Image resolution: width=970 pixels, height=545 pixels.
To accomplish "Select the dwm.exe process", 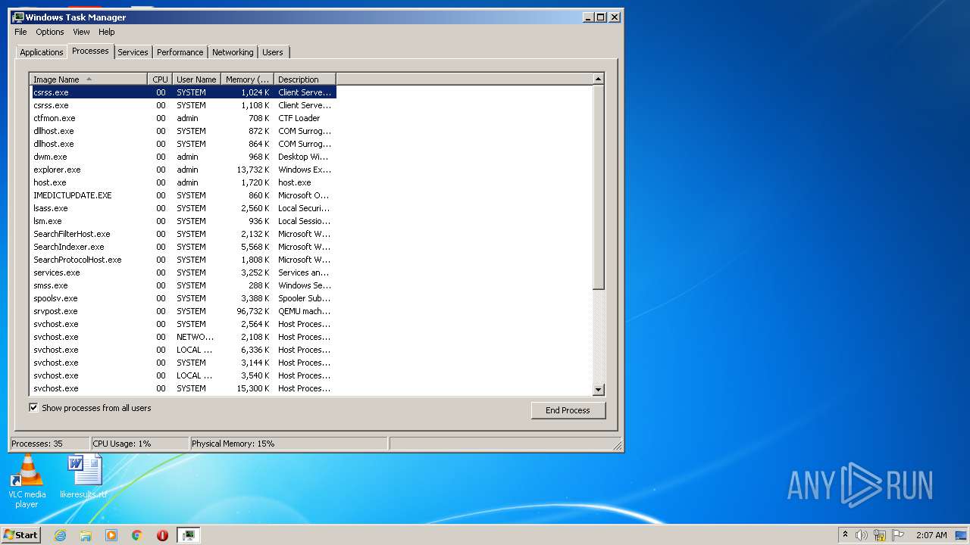I will 183,157.
